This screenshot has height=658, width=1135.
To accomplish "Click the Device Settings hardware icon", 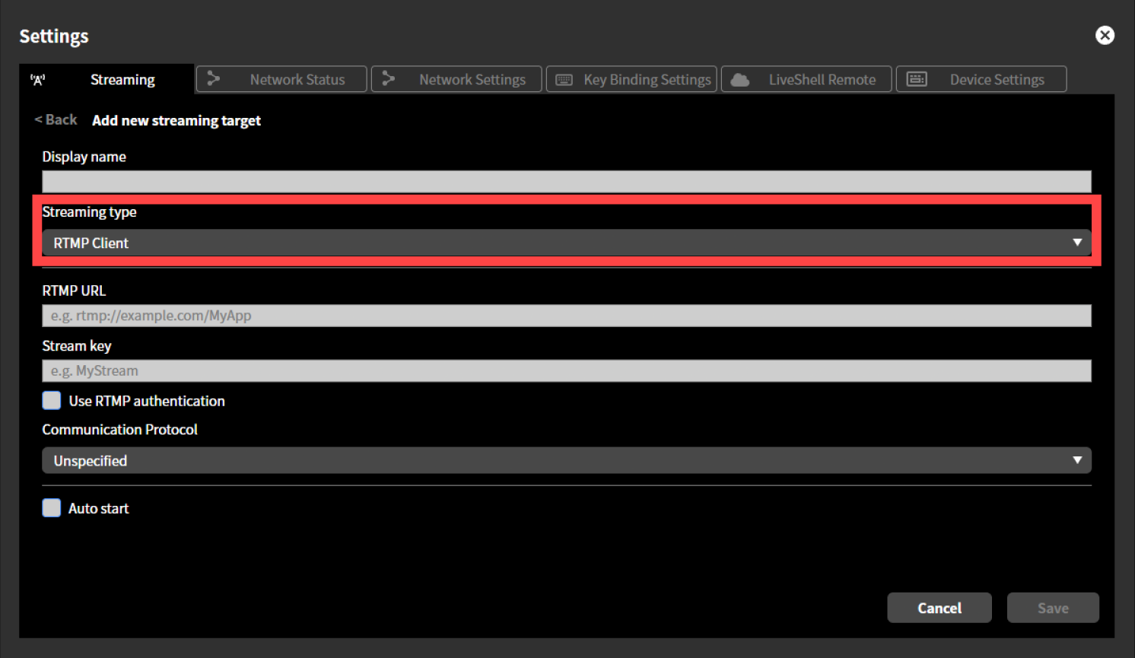I will pyautogui.click(x=917, y=78).
